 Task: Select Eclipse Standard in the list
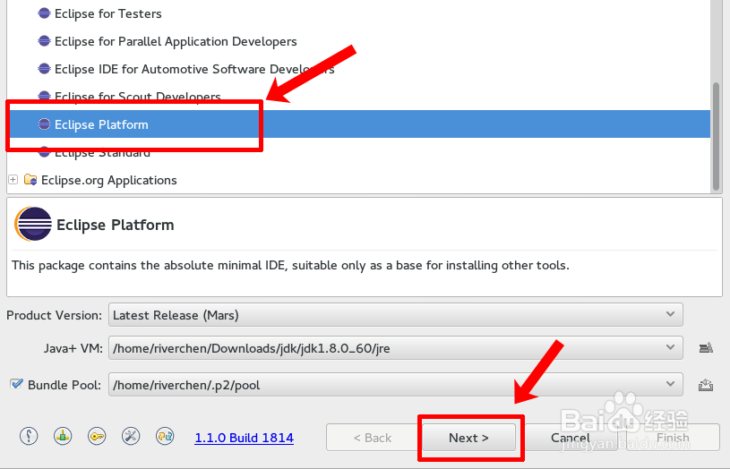pos(102,152)
